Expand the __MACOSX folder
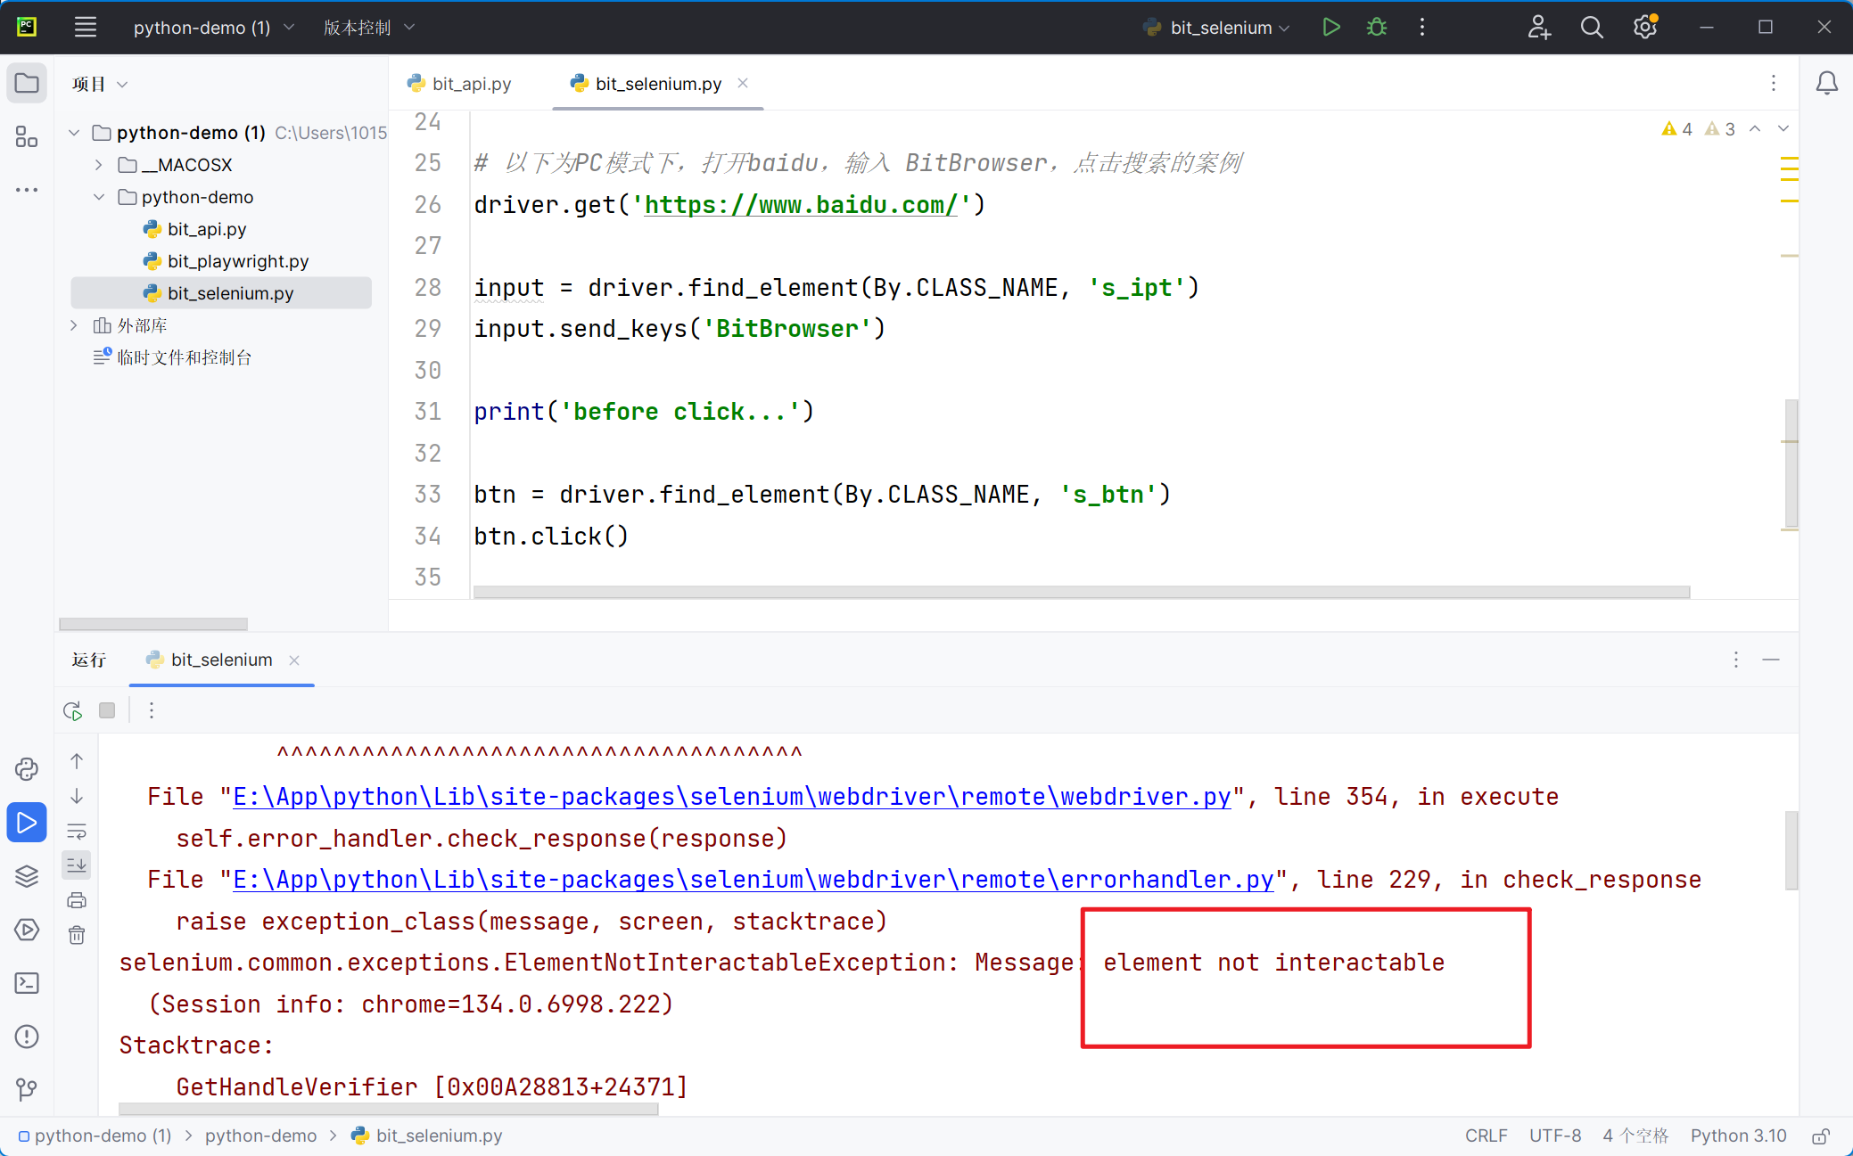 coord(99,165)
